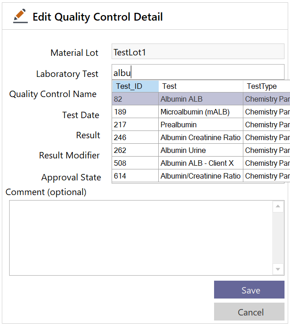Click Chemistry Panel type for Albumin Urine

[x=267, y=150]
